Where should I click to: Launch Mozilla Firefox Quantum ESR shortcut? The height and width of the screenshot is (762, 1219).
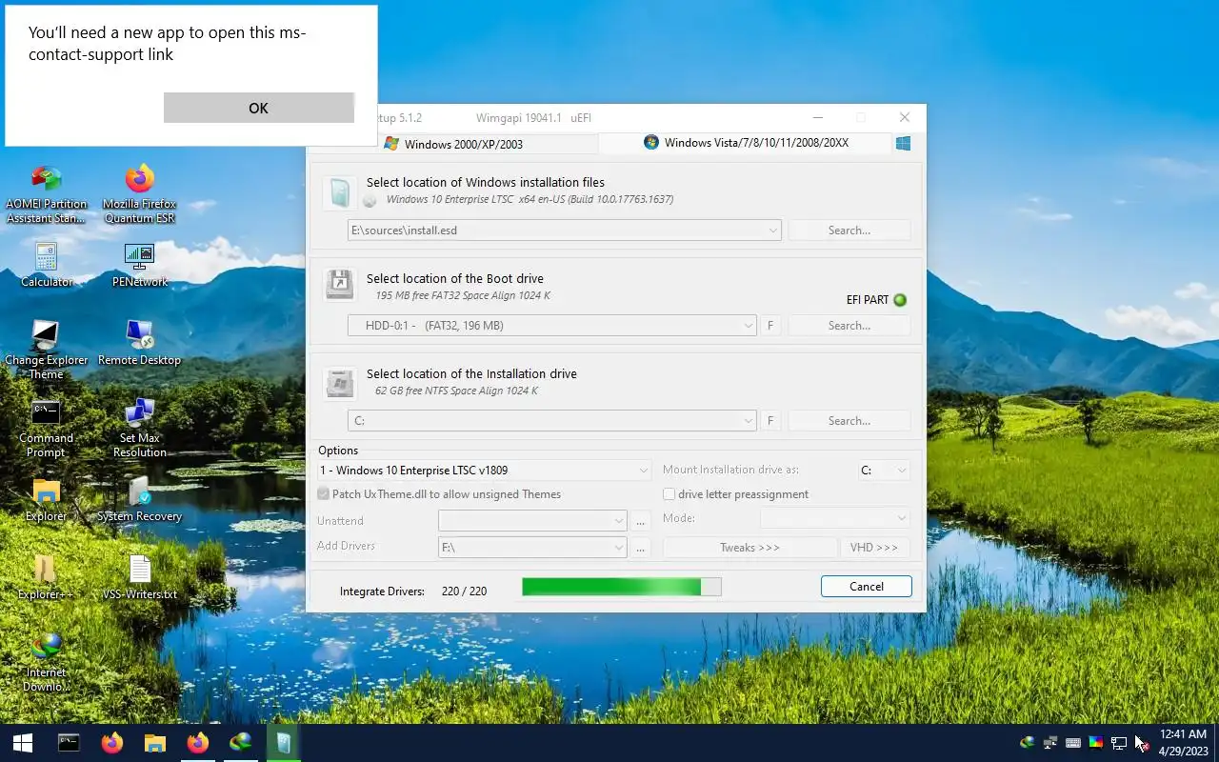139,194
